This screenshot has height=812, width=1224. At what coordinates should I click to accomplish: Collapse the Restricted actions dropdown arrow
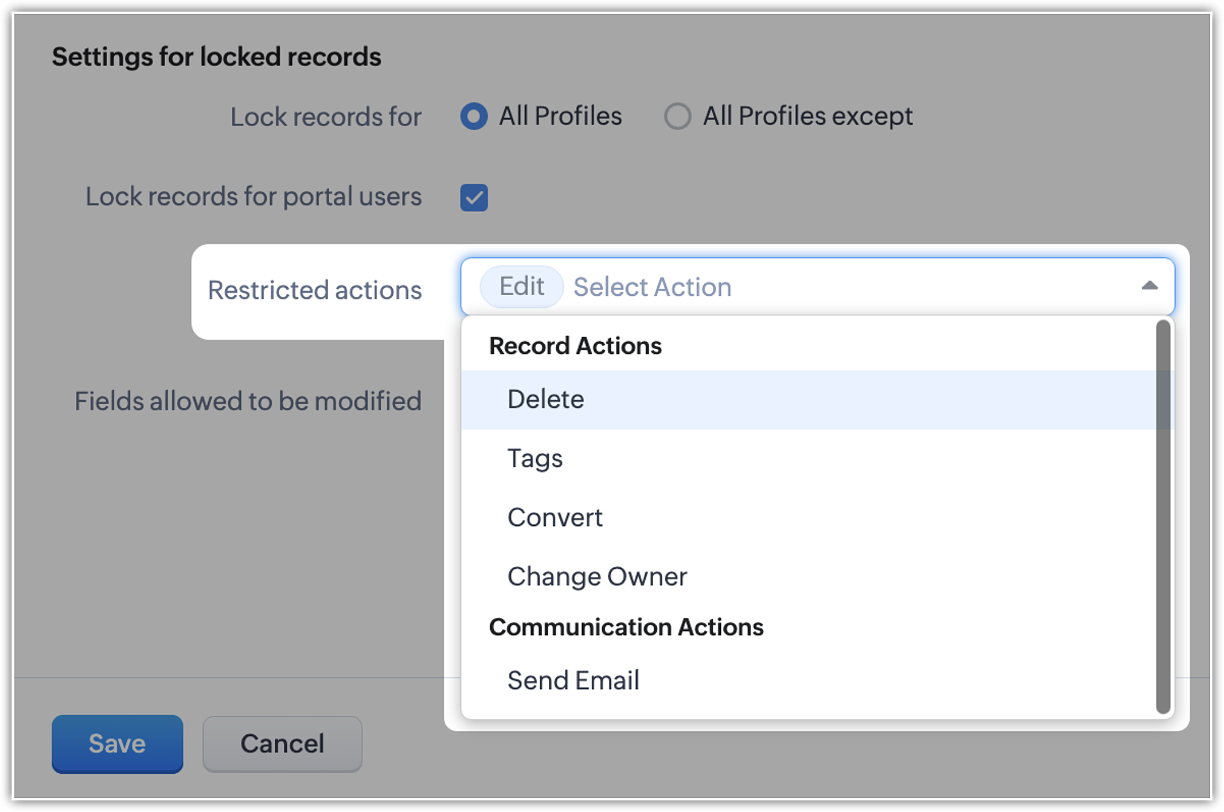[x=1149, y=286]
